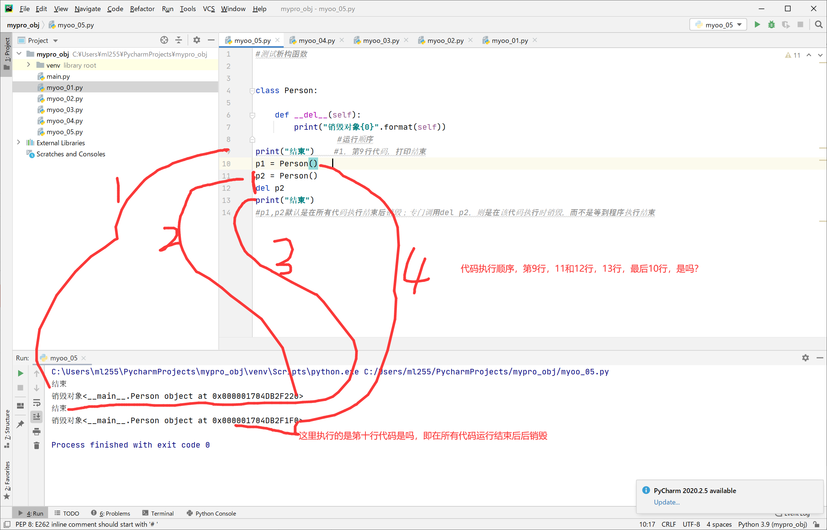Viewport: 827px width, 530px height.
Task: Go to previous highlighted error arrow
Action: 809,55
